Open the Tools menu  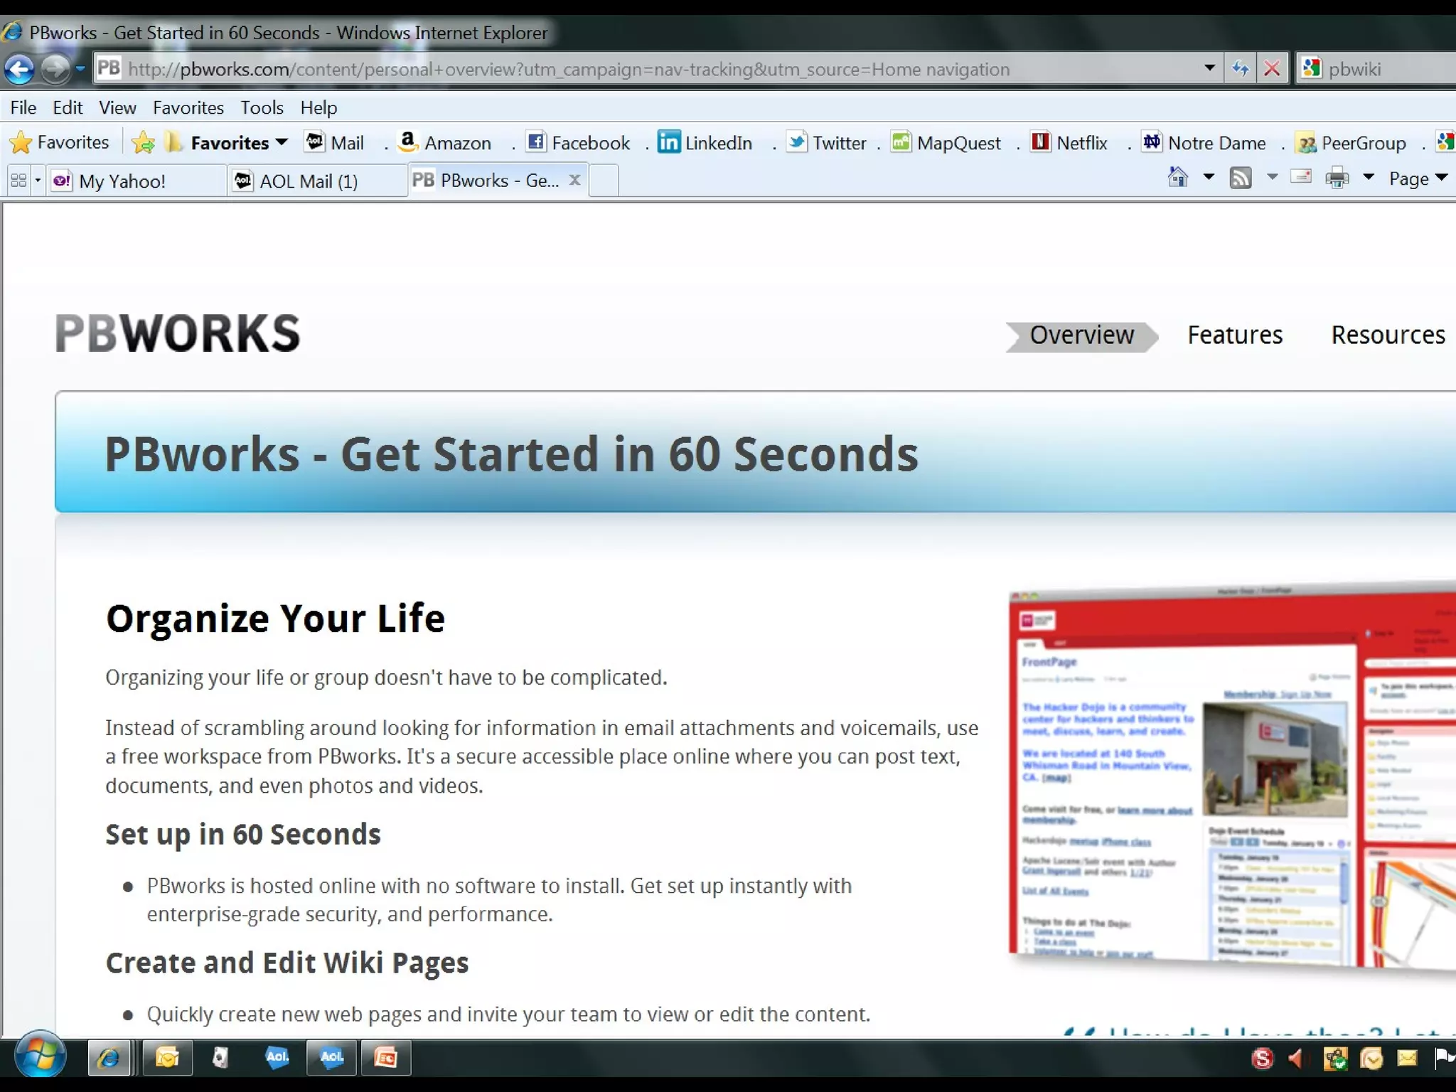tap(262, 107)
